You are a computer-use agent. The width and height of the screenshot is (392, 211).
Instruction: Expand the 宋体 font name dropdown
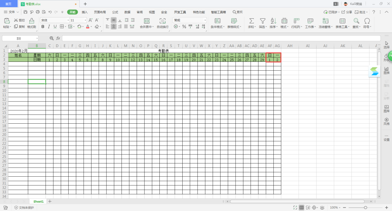(x=68, y=20)
